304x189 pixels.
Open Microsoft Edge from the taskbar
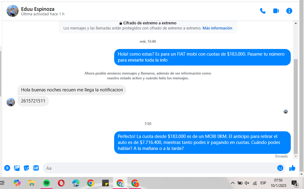pos(76,183)
